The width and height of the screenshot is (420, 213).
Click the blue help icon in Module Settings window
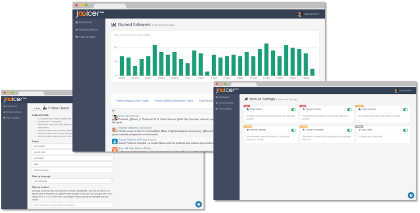click(411, 195)
